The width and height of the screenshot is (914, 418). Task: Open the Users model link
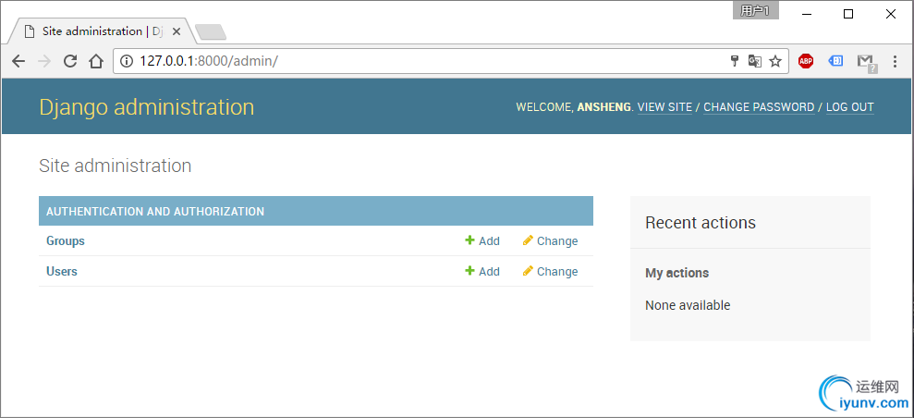point(62,272)
